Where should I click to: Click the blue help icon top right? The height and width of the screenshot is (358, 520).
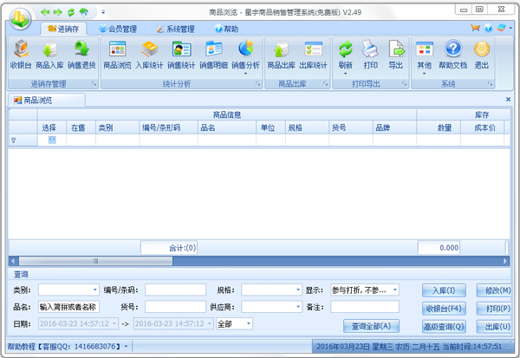488,29
